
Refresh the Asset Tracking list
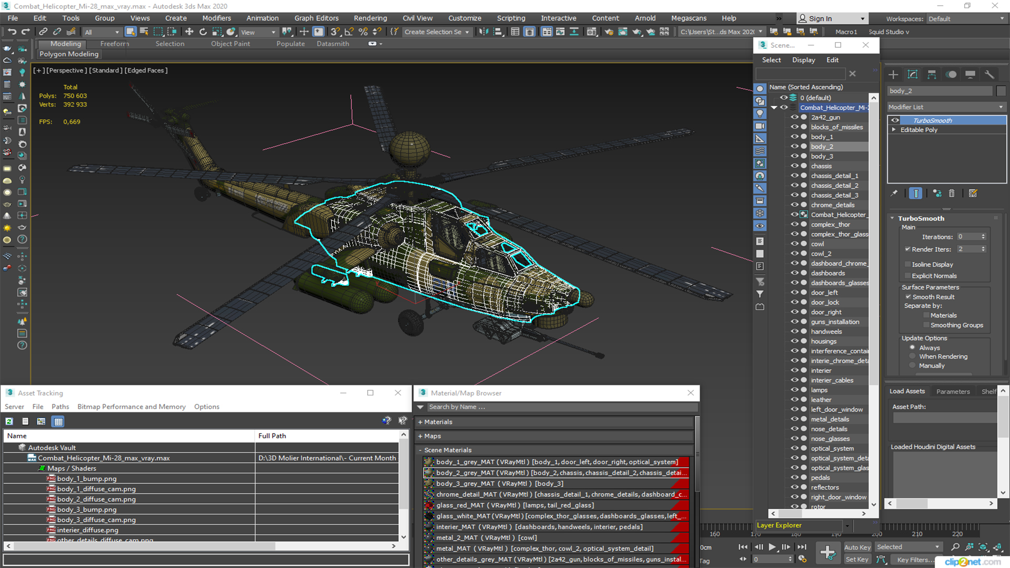coord(9,421)
